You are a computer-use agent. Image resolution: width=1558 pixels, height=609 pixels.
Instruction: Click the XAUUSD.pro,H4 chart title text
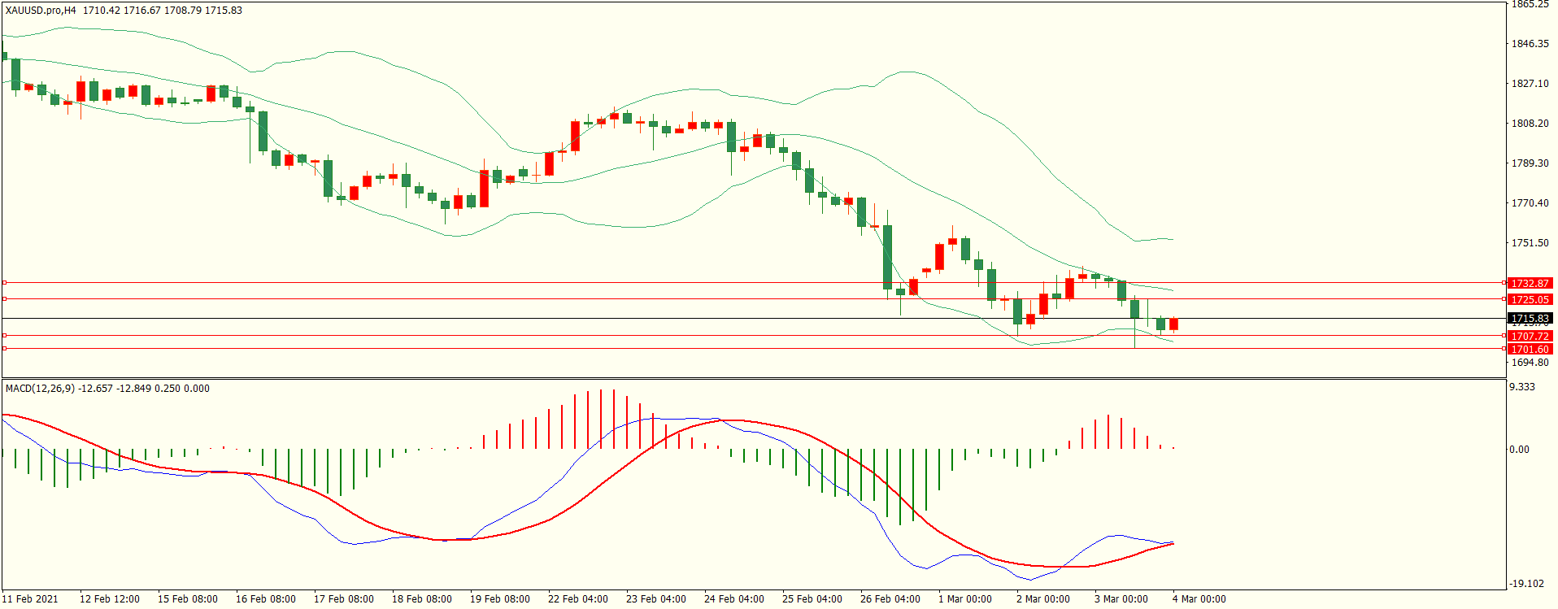pyautogui.click(x=41, y=11)
